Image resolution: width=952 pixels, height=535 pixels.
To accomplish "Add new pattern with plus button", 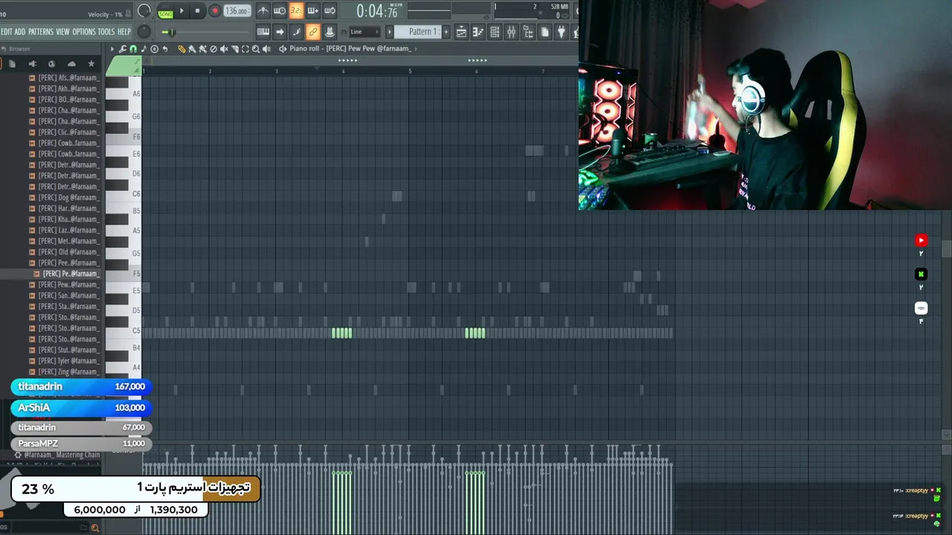I will pos(446,32).
